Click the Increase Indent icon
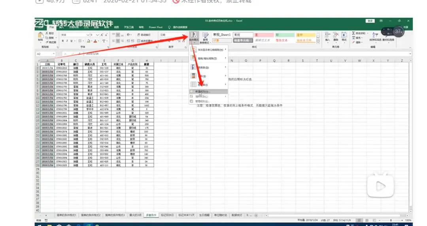Image resolution: width=427 pixels, height=226 pixels. point(132,41)
